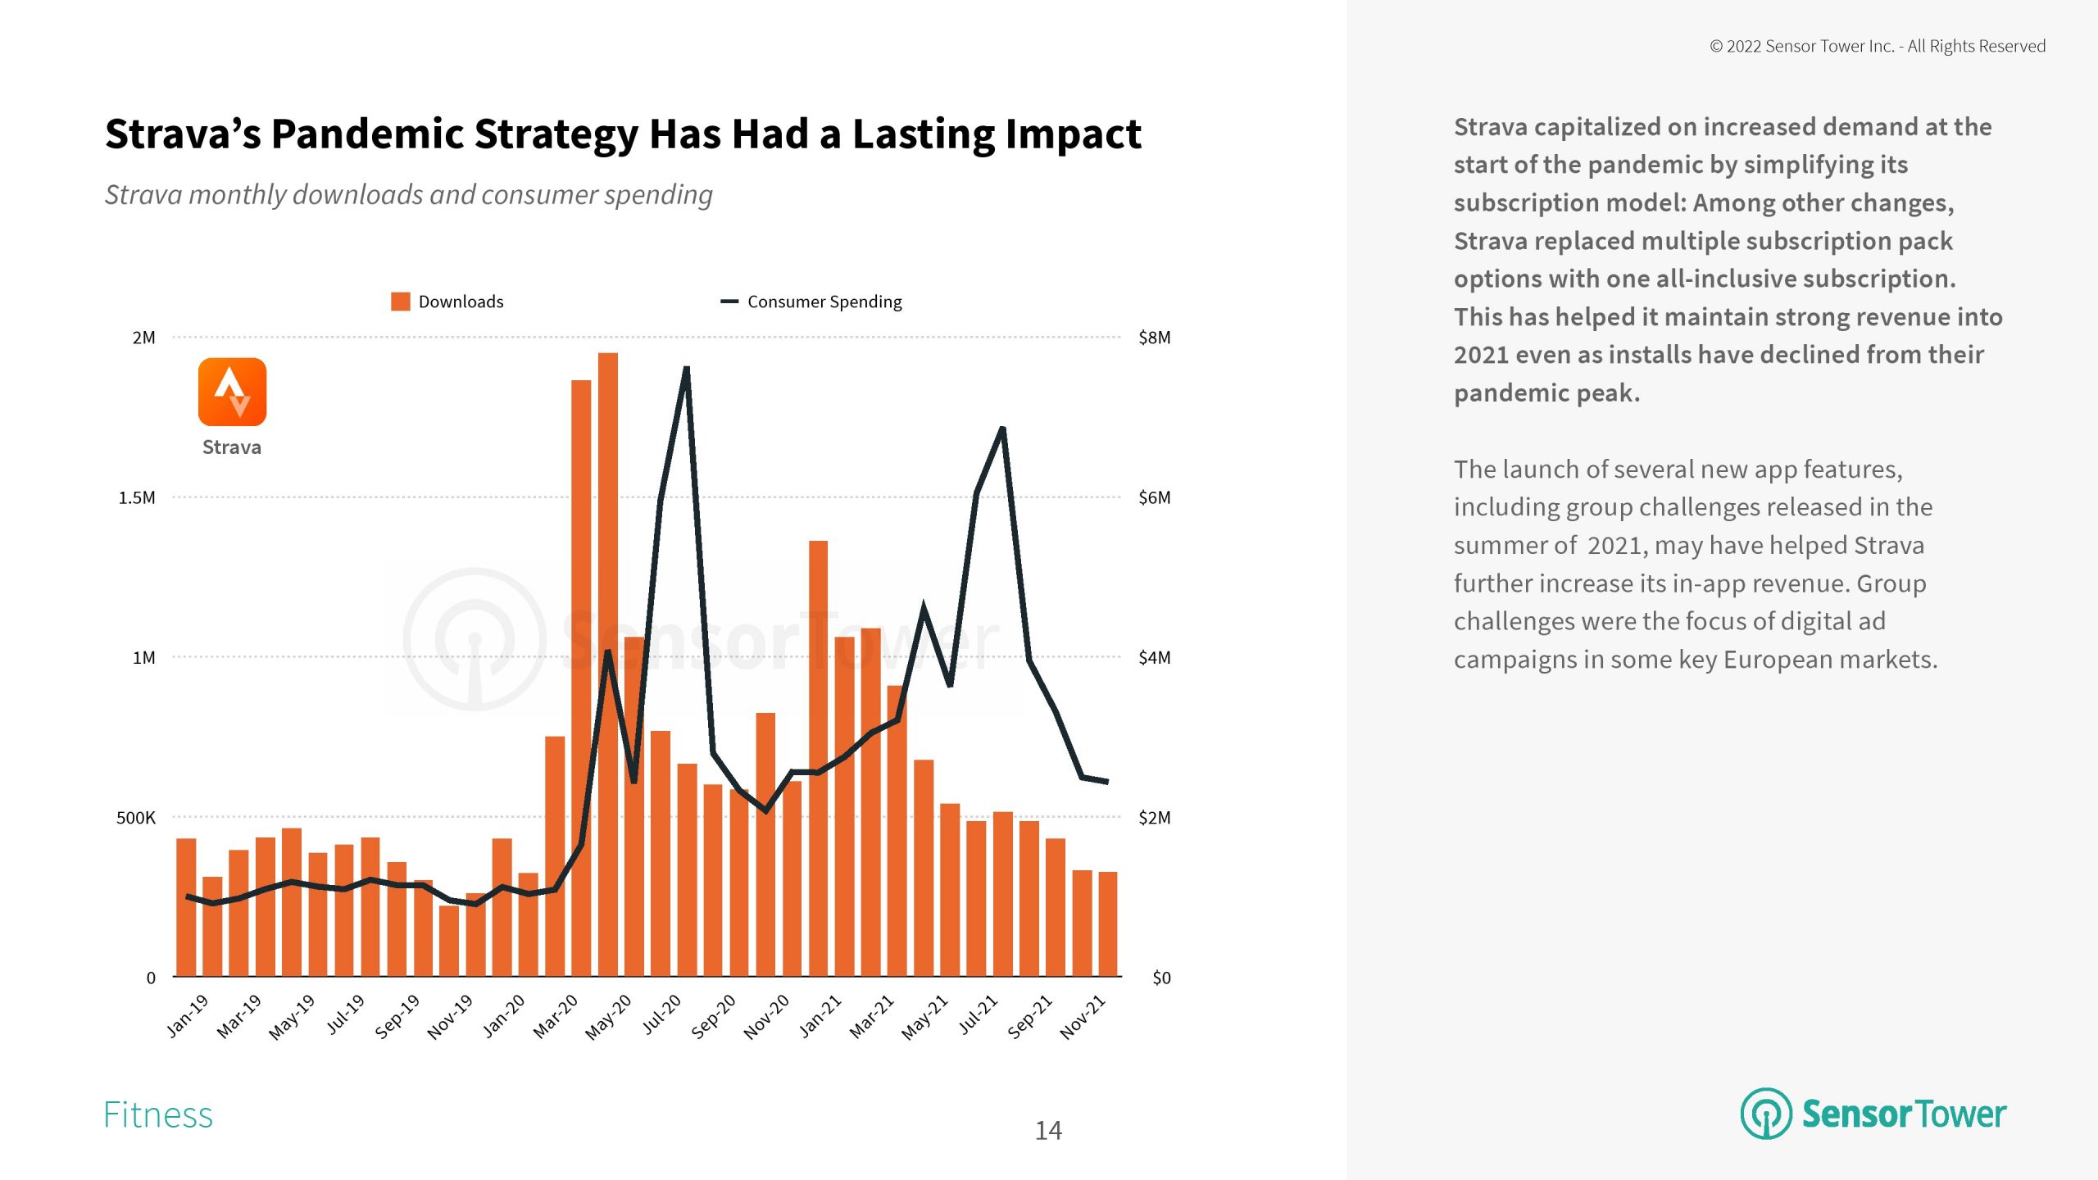Image resolution: width=2098 pixels, height=1180 pixels.
Task: Click the Mar-20 x-axis label
Action: pyautogui.click(x=556, y=1017)
